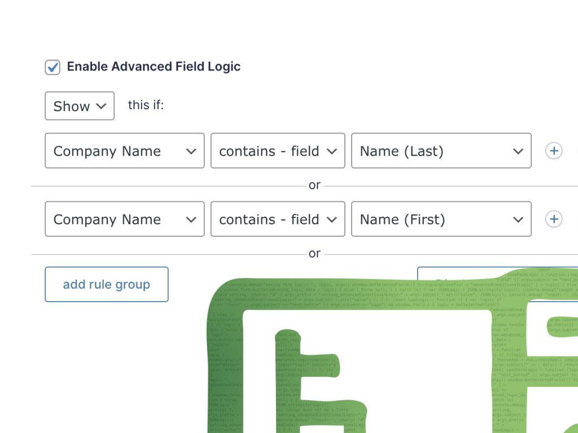Image resolution: width=578 pixels, height=433 pixels.
Task: Open the second row's Company Name field dropdown
Action: [x=124, y=219]
